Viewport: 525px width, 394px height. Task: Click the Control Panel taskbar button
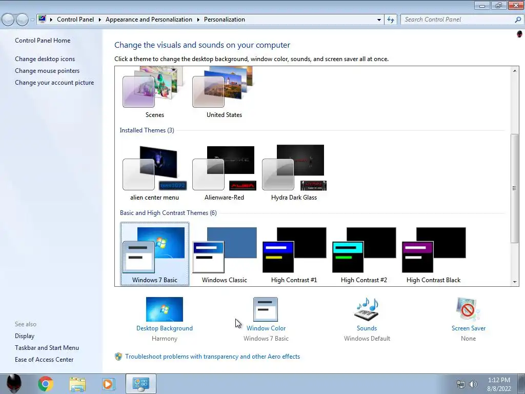pos(141,384)
